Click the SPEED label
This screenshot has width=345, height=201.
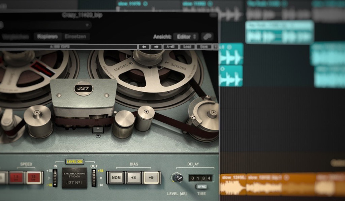point(26,164)
